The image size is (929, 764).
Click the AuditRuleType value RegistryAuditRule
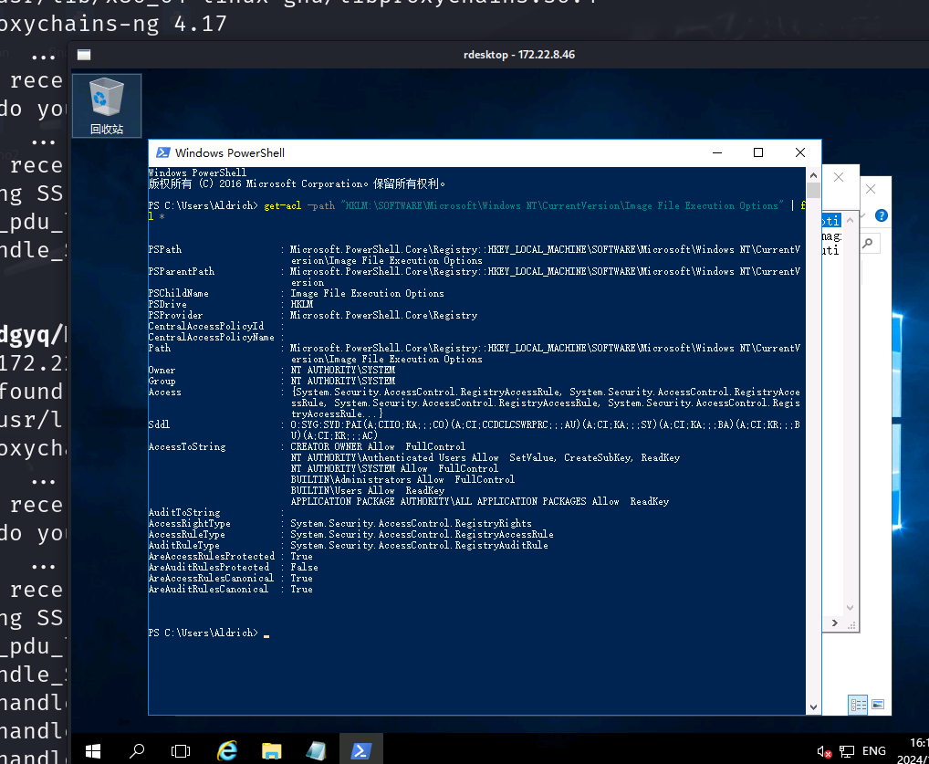[x=419, y=545]
